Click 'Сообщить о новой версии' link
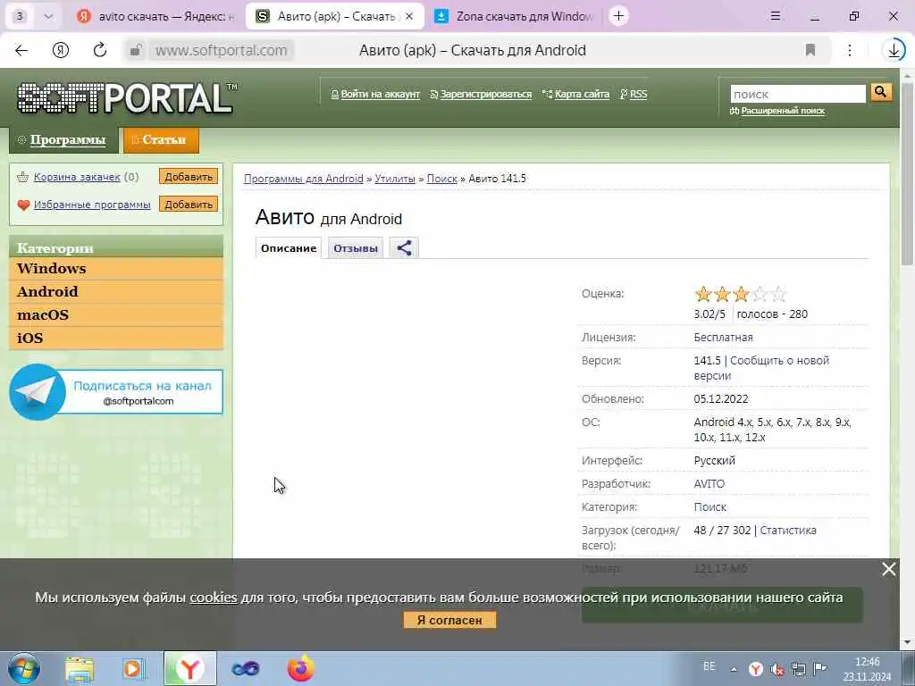 pos(761,368)
